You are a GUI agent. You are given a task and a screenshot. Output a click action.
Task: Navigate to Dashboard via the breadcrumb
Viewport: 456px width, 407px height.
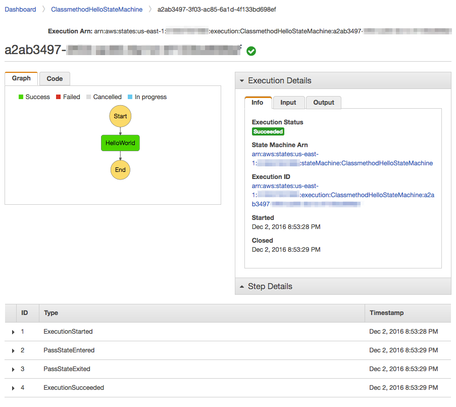[20, 9]
